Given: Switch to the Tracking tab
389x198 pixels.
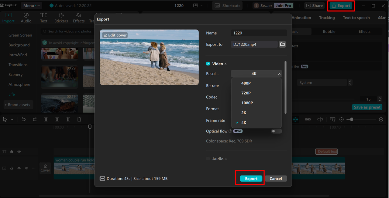Looking at the screenshot, I should pos(327,18).
